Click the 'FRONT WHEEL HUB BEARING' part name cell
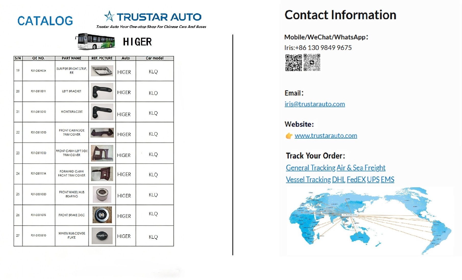 [72, 194]
